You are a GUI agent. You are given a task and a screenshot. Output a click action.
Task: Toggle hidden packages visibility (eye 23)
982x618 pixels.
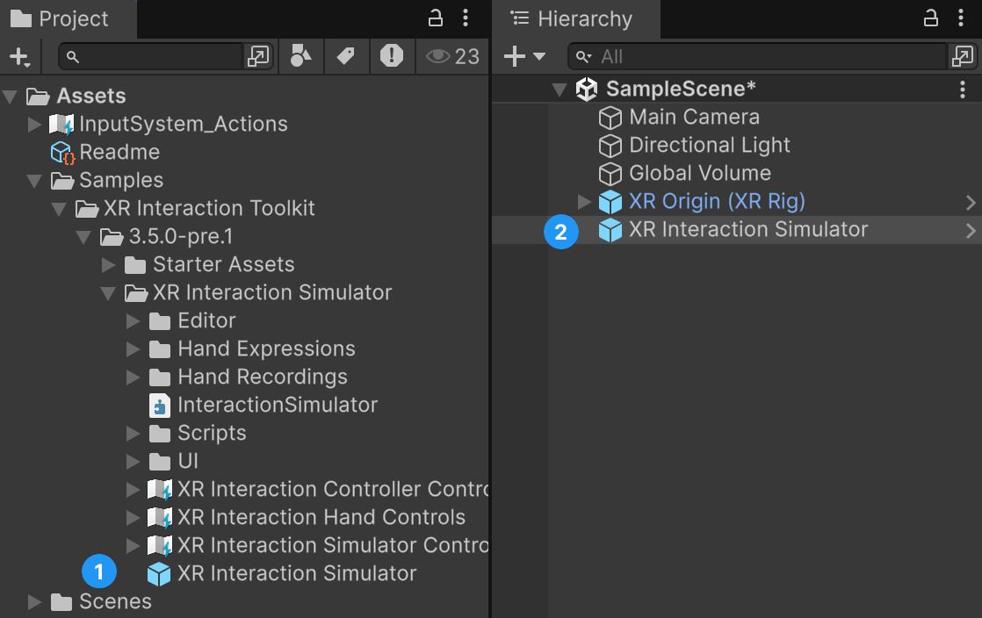452,56
